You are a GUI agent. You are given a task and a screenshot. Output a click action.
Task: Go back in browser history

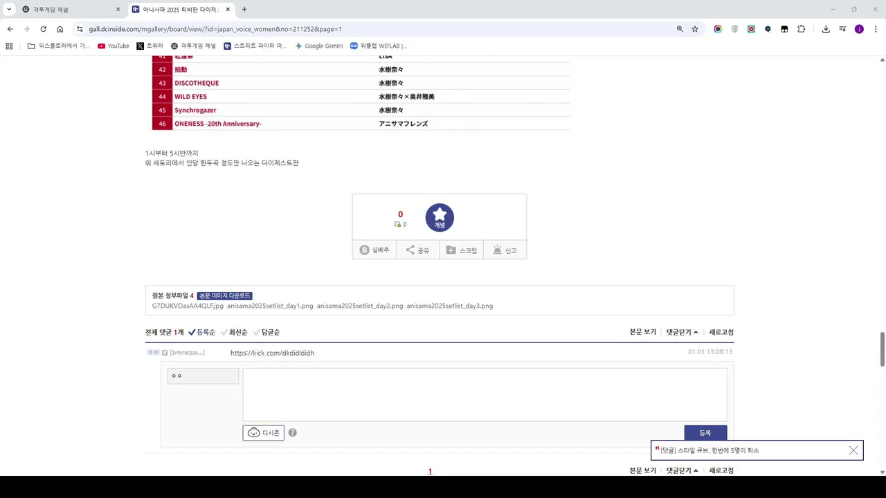tap(10, 29)
